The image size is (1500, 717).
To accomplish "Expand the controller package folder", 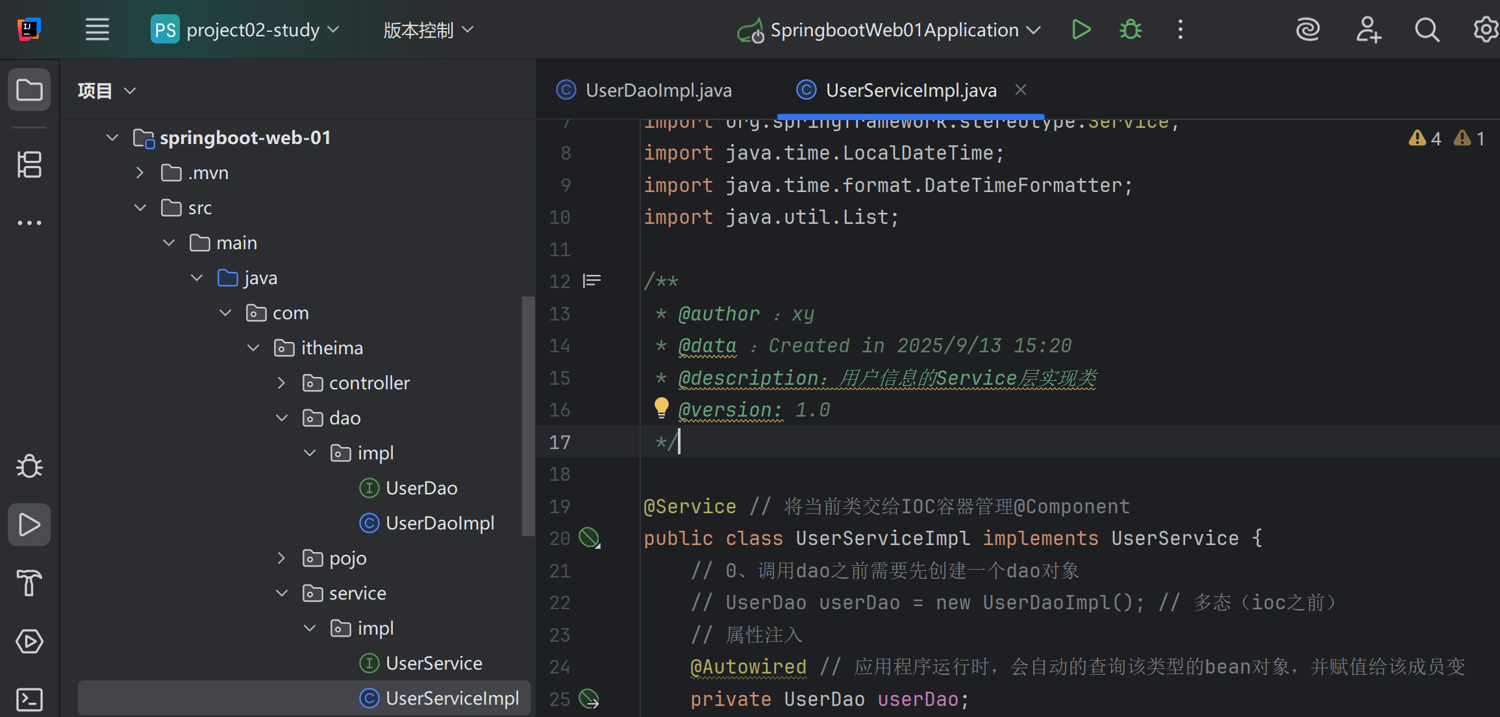I will point(282,383).
